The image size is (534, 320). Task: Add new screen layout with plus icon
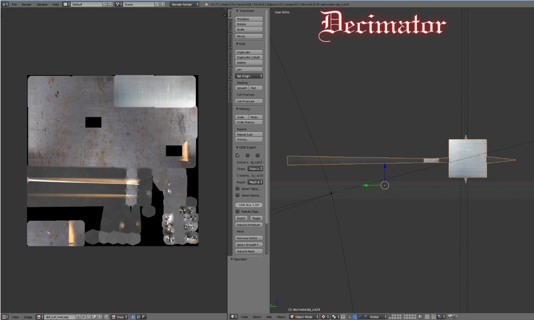105,4
